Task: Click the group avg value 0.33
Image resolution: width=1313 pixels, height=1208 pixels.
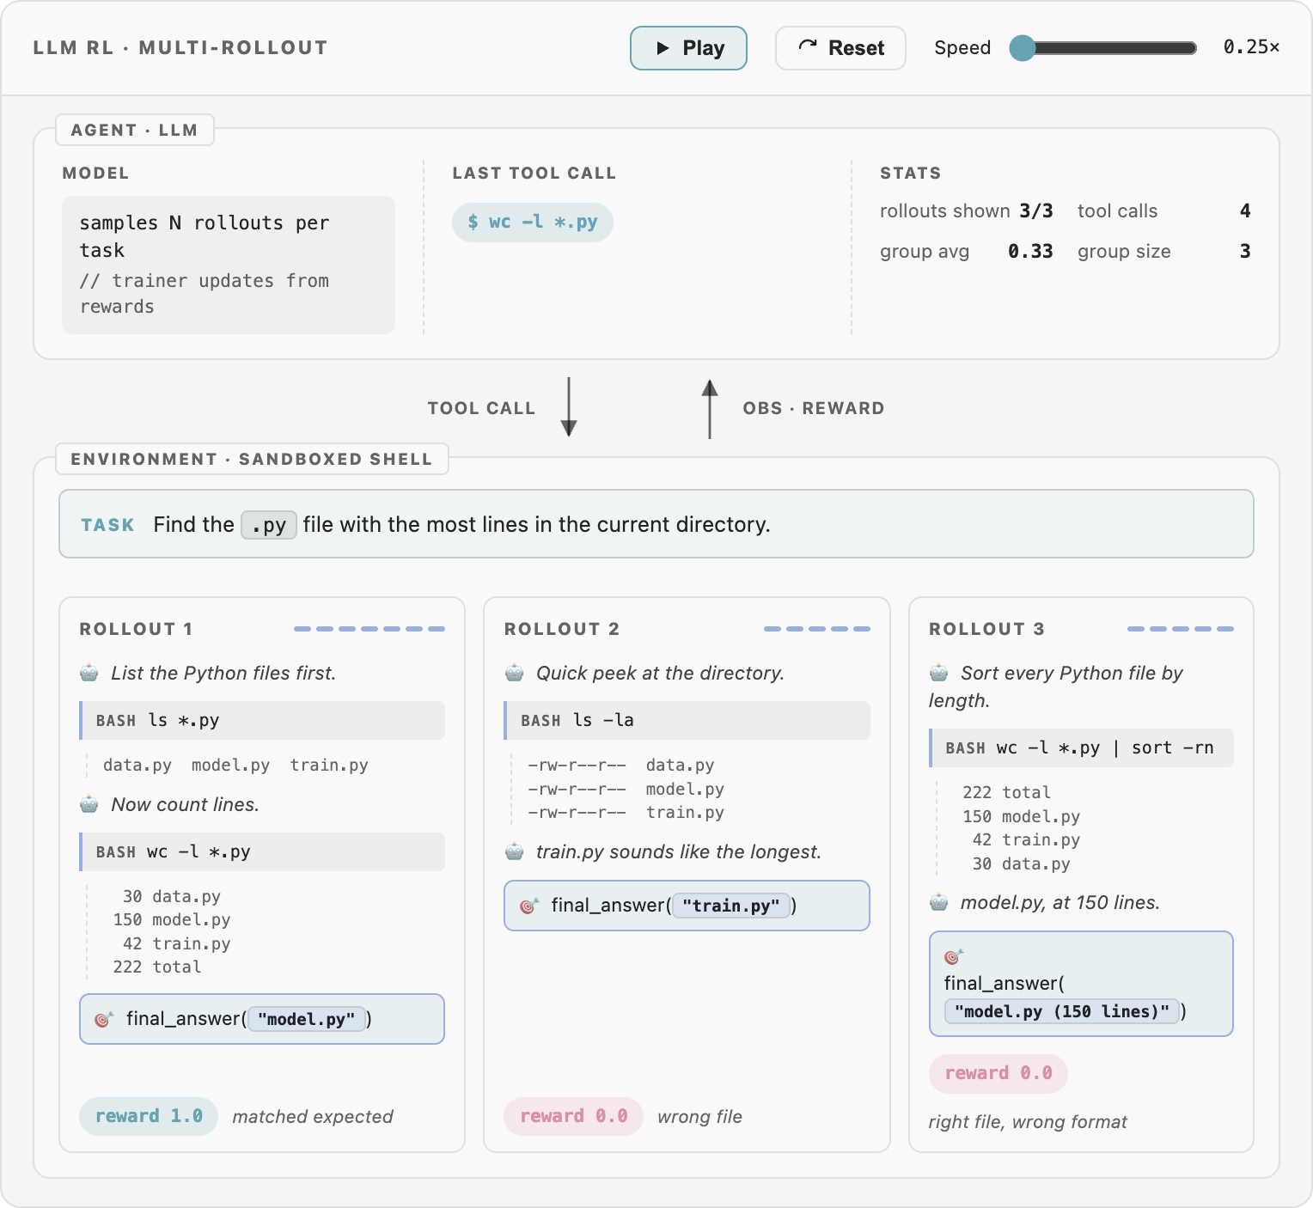Action: click(x=1030, y=251)
